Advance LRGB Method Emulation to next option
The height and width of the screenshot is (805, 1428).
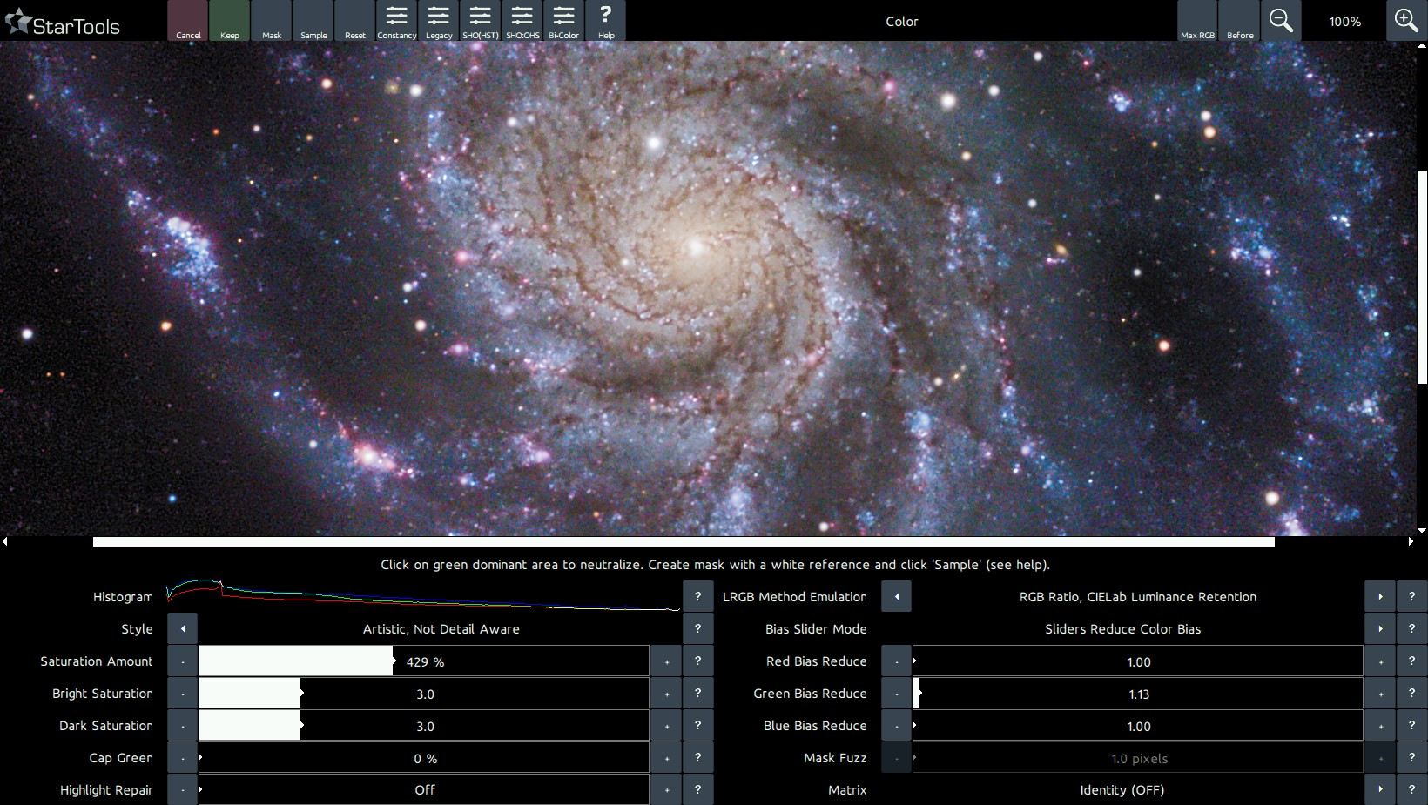click(1379, 597)
